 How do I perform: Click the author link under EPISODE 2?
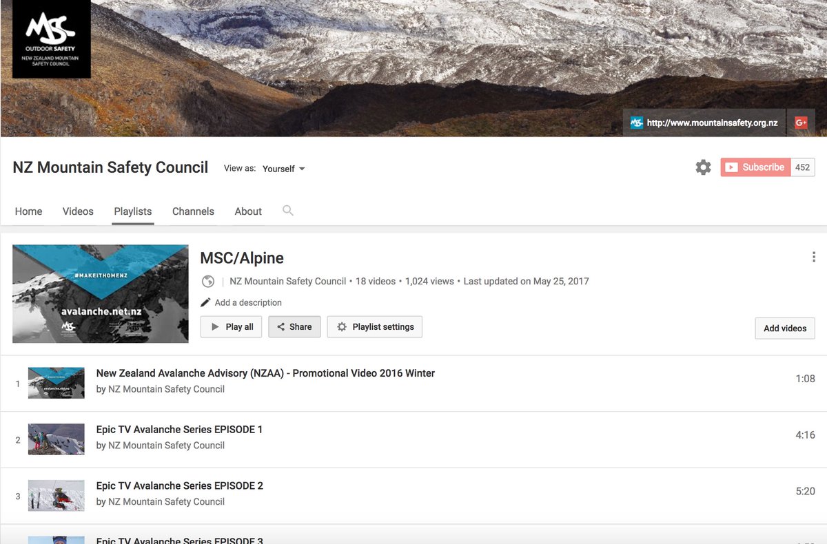point(166,502)
